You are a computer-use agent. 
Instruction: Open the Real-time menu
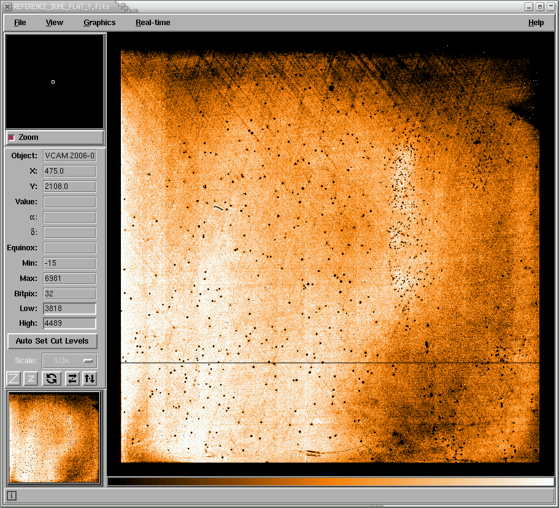(x=153, y=23)
